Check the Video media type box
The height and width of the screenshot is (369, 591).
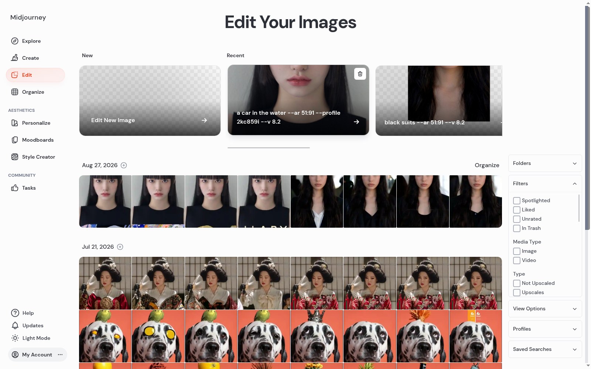tap(517, 261)
